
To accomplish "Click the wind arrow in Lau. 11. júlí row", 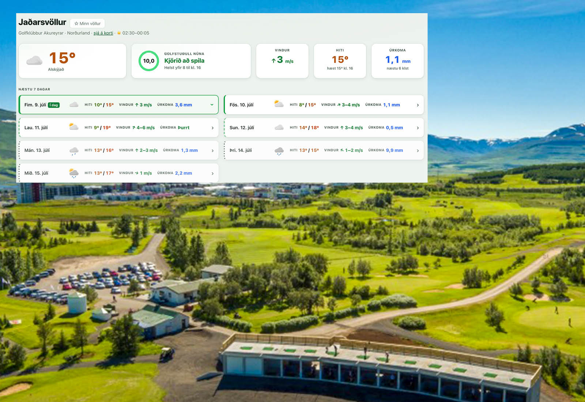I will click(134, 128).
